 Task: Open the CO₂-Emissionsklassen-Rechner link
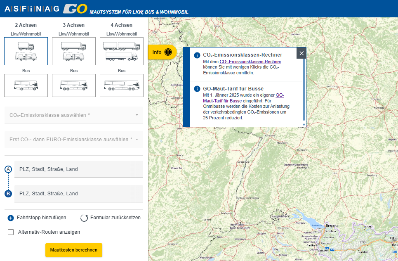[250, 62]
